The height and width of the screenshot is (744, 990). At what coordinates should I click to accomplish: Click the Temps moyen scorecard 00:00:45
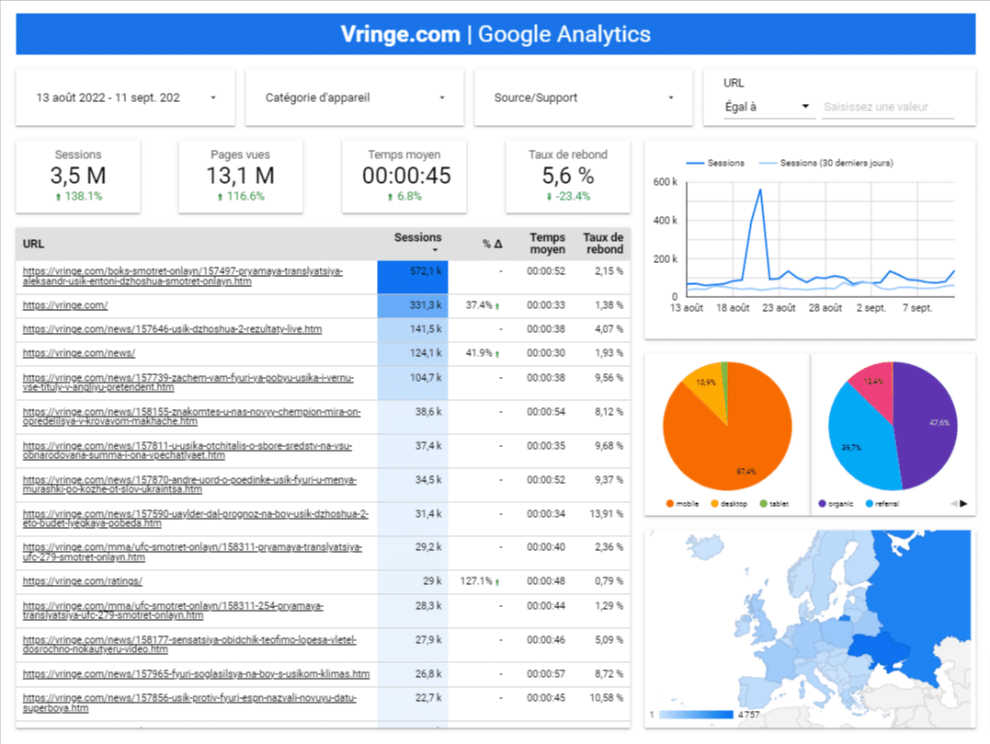coord(404,177)
